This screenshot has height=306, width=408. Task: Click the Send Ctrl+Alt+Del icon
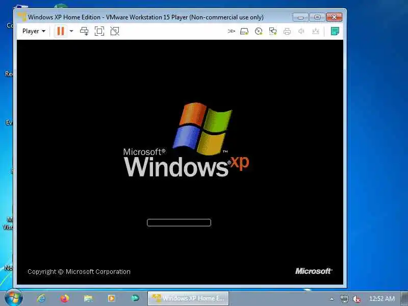pos(84,31)
